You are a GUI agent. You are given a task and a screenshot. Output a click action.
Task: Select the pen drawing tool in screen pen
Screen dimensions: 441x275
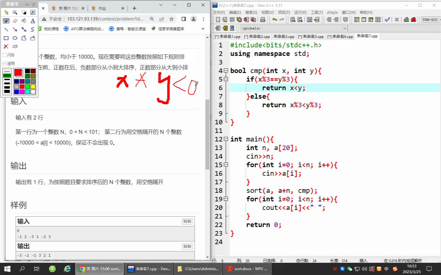[x=6, y=21]
